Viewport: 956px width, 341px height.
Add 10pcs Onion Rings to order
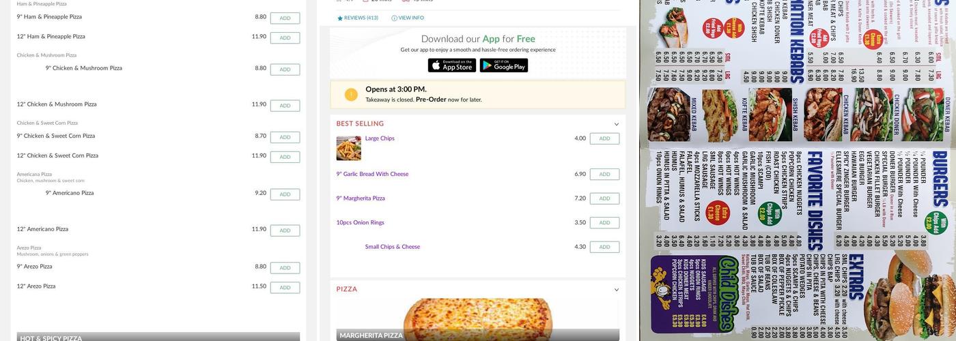[604, 222]
